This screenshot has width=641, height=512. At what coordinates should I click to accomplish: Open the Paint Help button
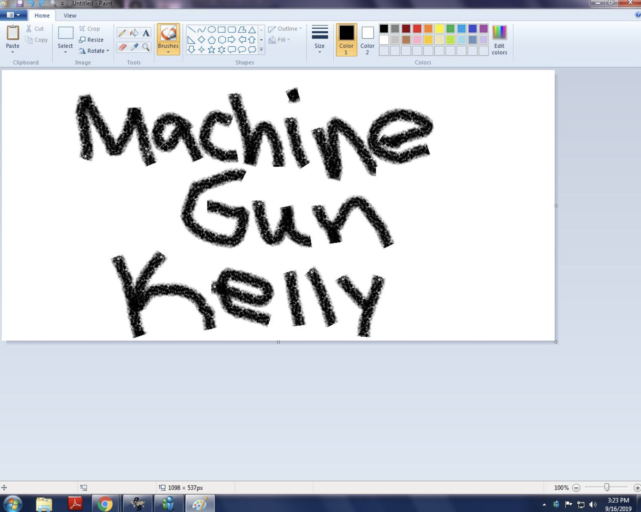click(638, 15)
